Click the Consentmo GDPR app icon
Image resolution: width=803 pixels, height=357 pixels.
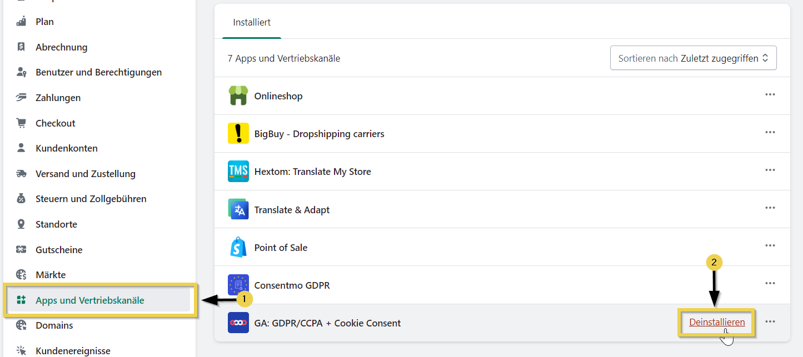238,285
